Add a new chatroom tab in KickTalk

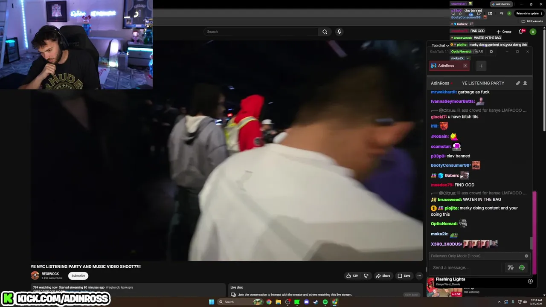coord(481,66)
